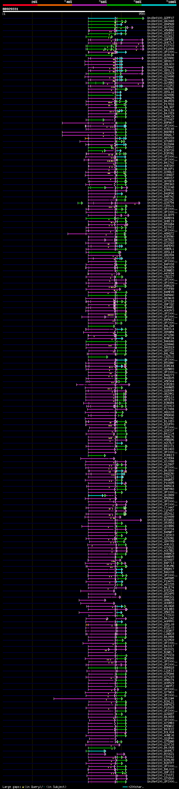This screenshot has width=179, height=789.
Task: Click the red ~20% identity legend segment
Action: pyautogui.click(x=20, y=5)
